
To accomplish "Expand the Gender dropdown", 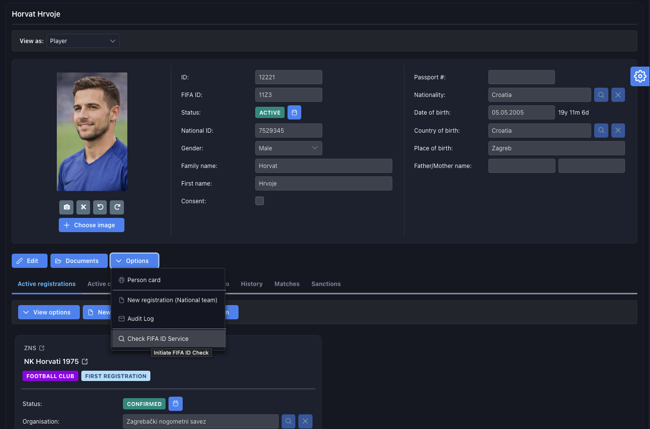I will click(289, 148).
